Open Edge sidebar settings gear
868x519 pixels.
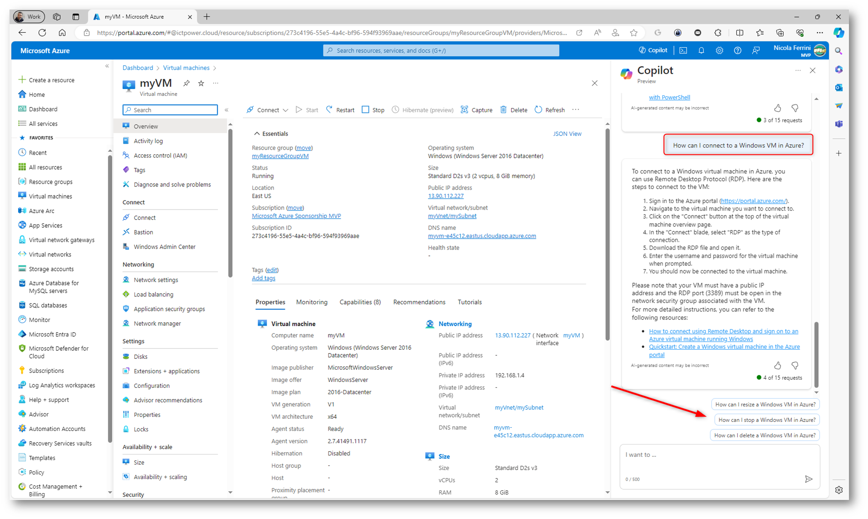point(839,490)
